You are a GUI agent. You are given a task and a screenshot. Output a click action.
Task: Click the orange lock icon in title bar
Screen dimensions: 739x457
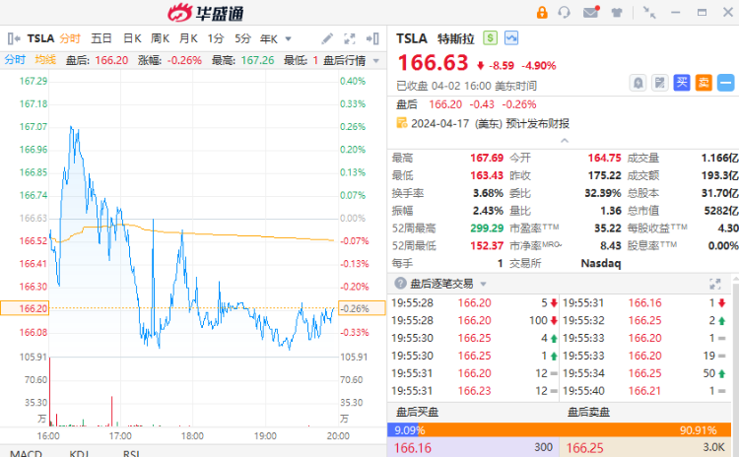pyautogui.click(x=542, y=12)
